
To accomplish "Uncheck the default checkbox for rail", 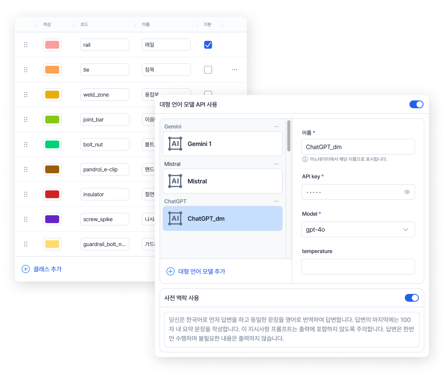I will point(208,45).
